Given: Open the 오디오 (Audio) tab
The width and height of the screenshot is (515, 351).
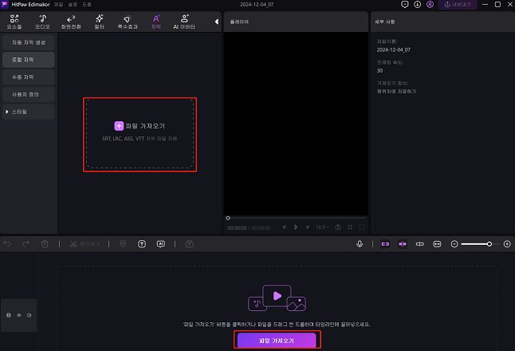Looking at the screenshot, I should coord(42,21).
